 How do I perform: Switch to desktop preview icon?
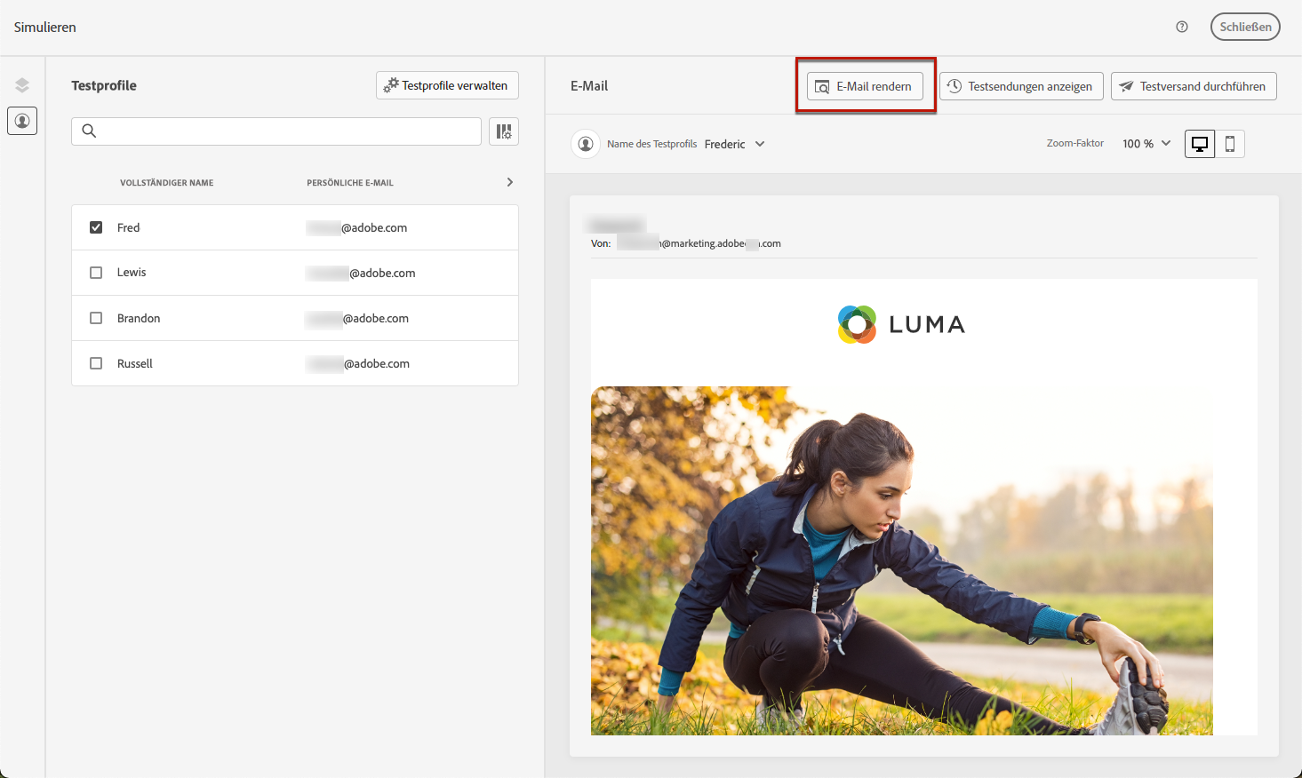[1200, 144]
